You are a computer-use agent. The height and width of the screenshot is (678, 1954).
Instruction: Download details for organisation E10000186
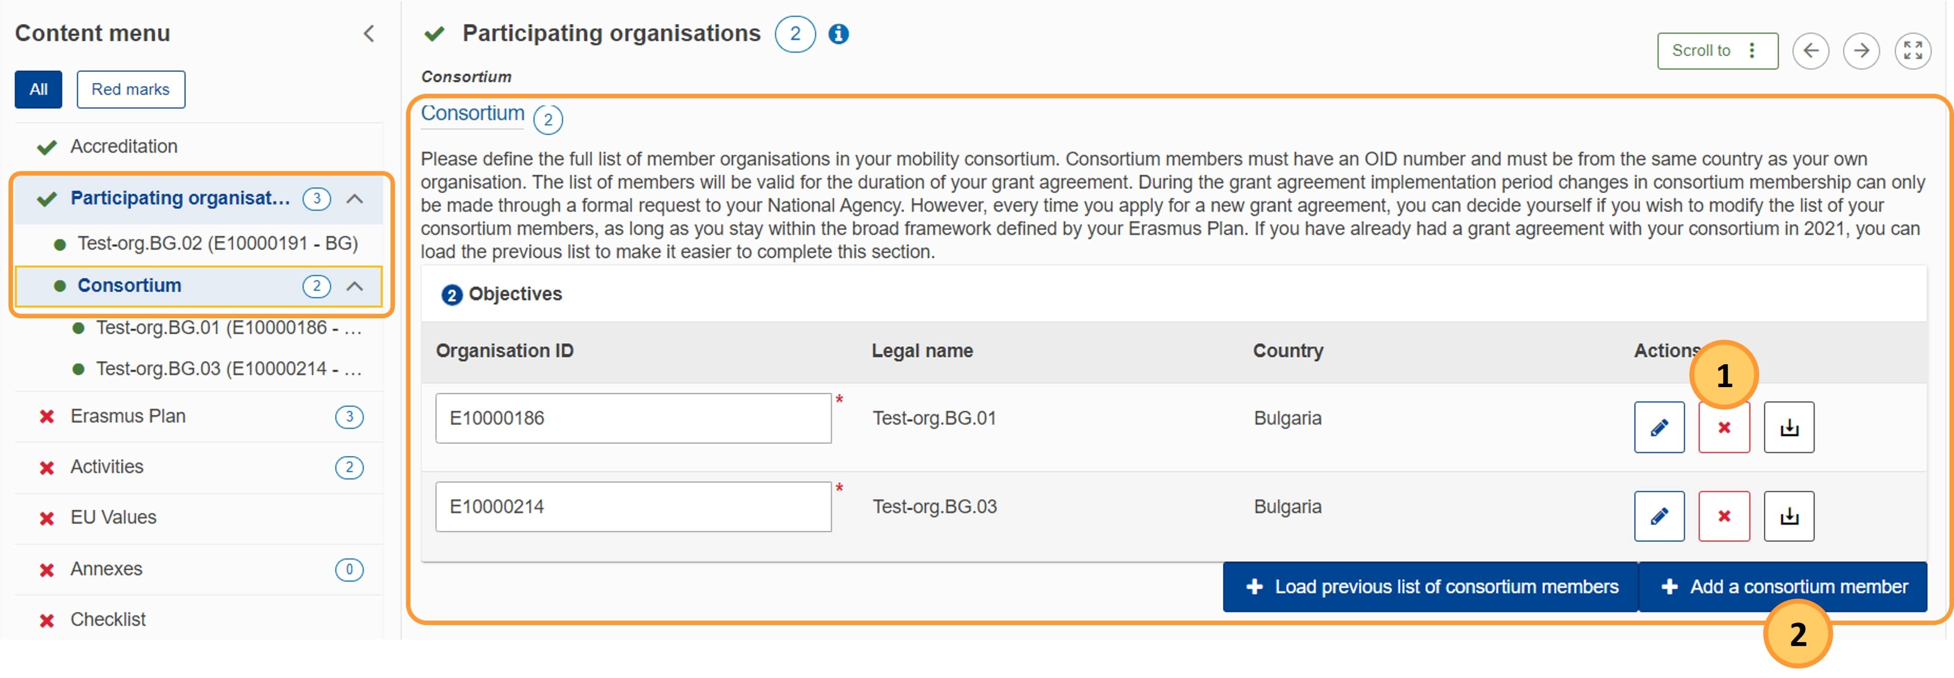pyautogui.click(x=1789, y=427)
